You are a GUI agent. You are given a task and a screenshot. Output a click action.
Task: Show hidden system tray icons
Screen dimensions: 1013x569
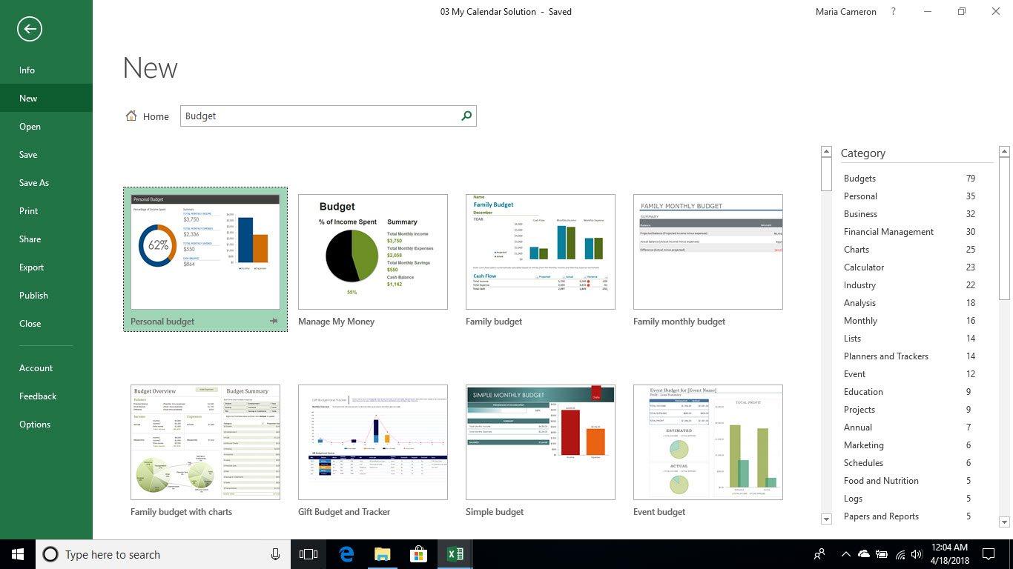point(845,554)
